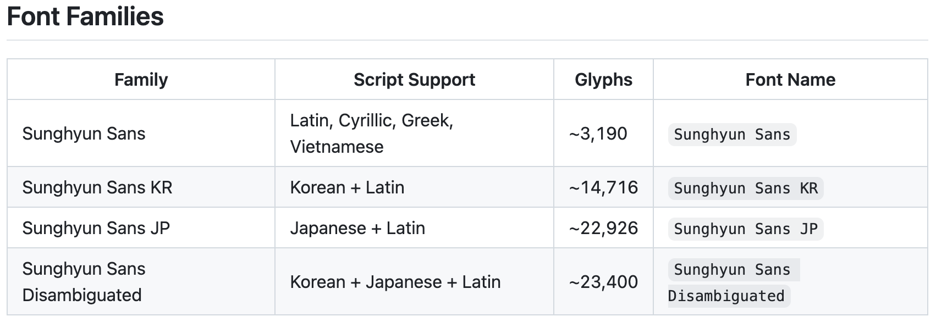Select the Sunghyun Sans Disambiguated code label

734,283
